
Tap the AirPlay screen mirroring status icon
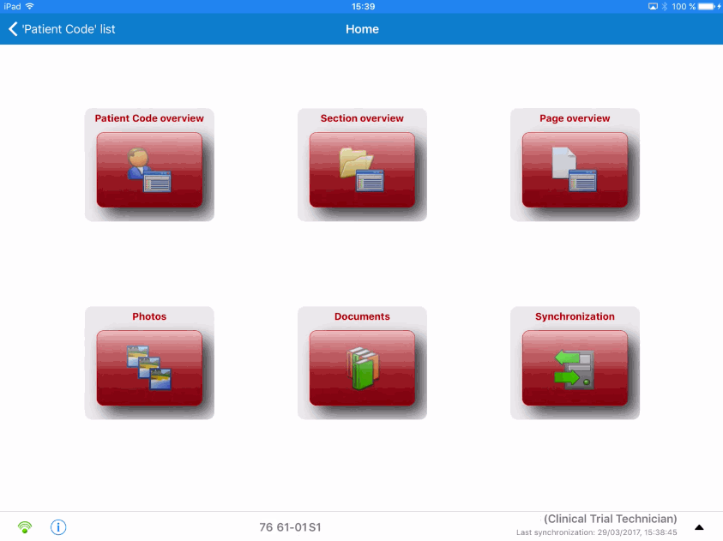pyautogui.click(x=653, y=7)
